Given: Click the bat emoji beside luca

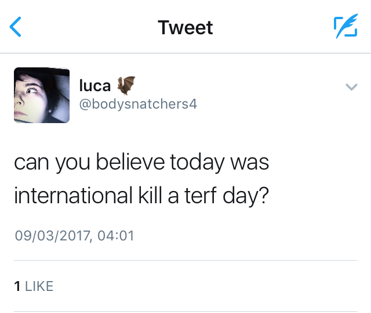Looking at the screenshot, I should (x=126, y=85).
